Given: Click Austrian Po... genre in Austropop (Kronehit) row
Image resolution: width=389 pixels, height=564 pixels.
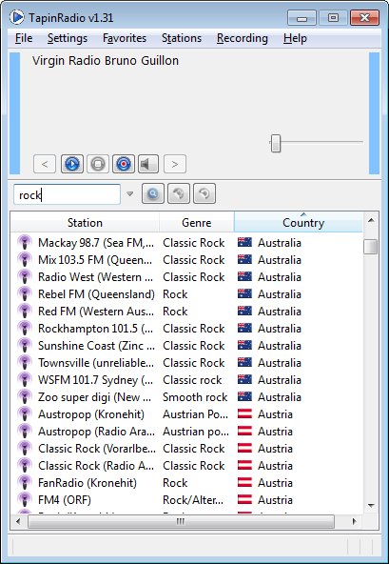Looking at the screenshot, I should pos(195,414).
